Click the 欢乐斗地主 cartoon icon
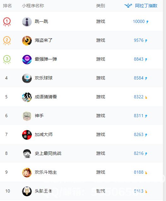 click(x=27, y=172)
